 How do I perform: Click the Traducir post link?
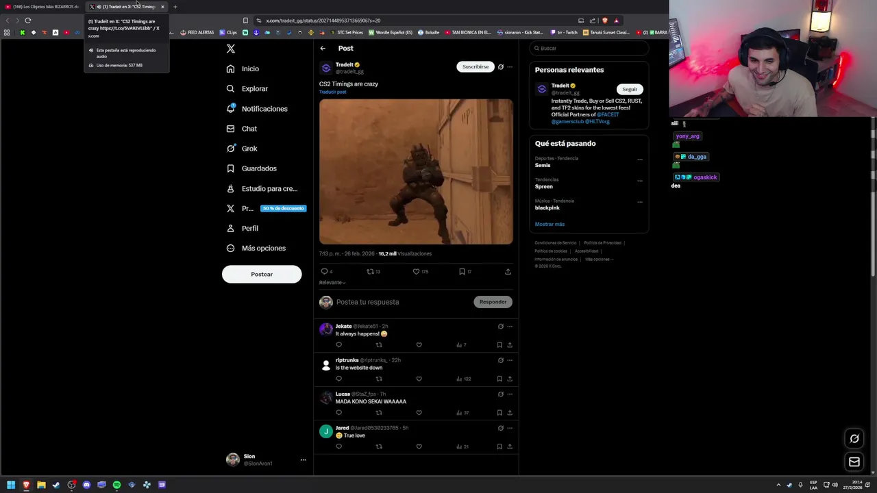pyautogui.click(x=332, y=92)
